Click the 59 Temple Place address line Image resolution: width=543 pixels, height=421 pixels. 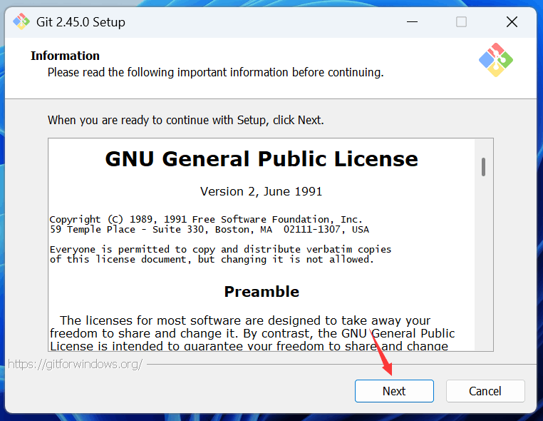210,230
